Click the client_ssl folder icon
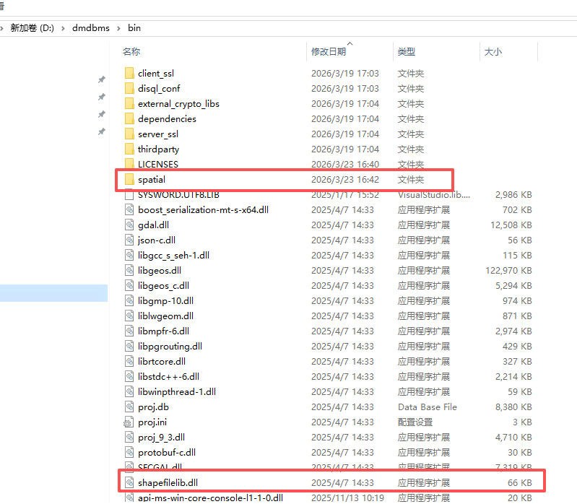 click(x=129, y=73)
